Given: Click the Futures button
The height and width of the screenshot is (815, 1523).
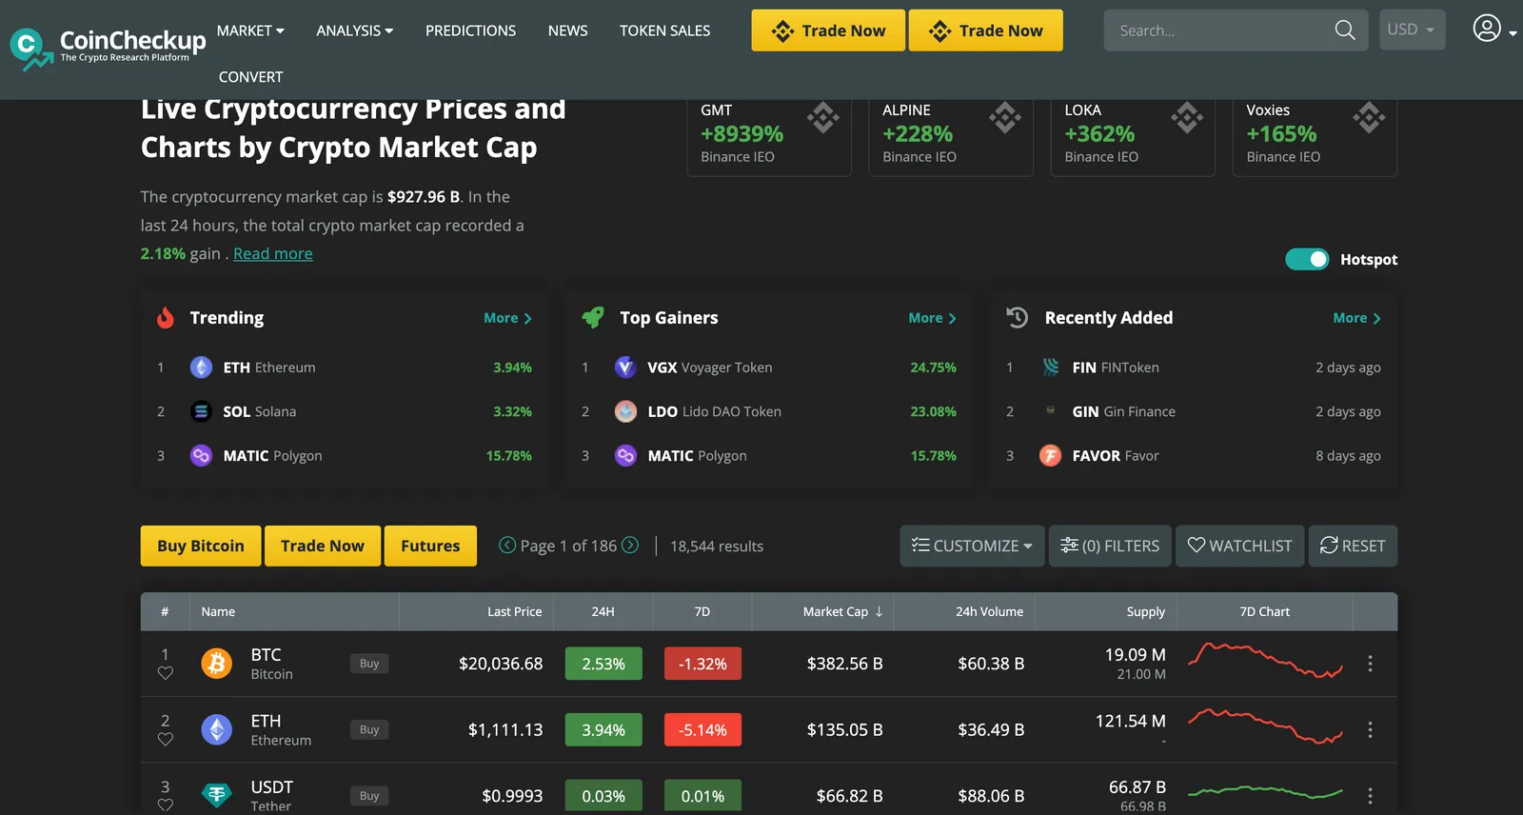Looking at the screenshot, I should coord(430,546).
